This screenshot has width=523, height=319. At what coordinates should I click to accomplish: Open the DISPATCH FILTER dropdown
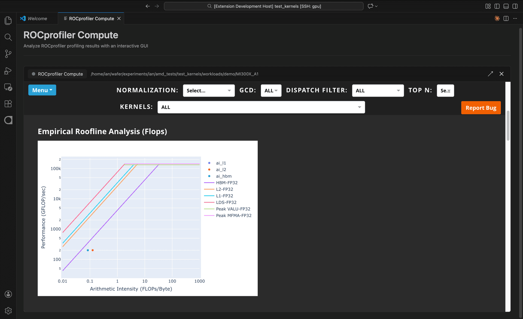tap(378, 91)
